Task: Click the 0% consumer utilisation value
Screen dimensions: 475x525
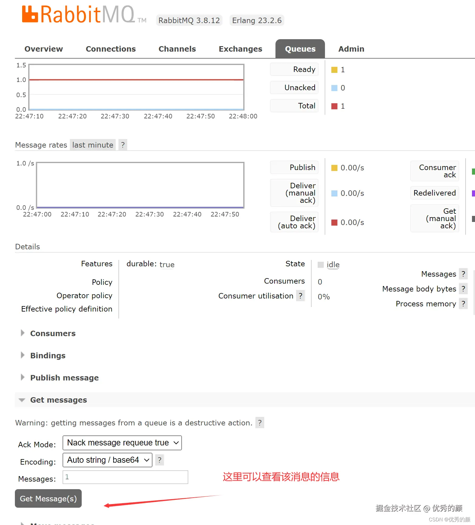Action: pyautogui.click(x=324, y=297)
